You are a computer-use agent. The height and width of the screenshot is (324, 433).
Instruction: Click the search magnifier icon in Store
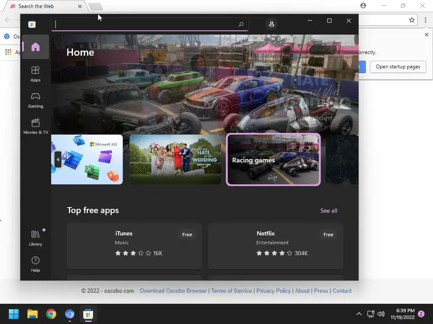(x=241, y=24)
